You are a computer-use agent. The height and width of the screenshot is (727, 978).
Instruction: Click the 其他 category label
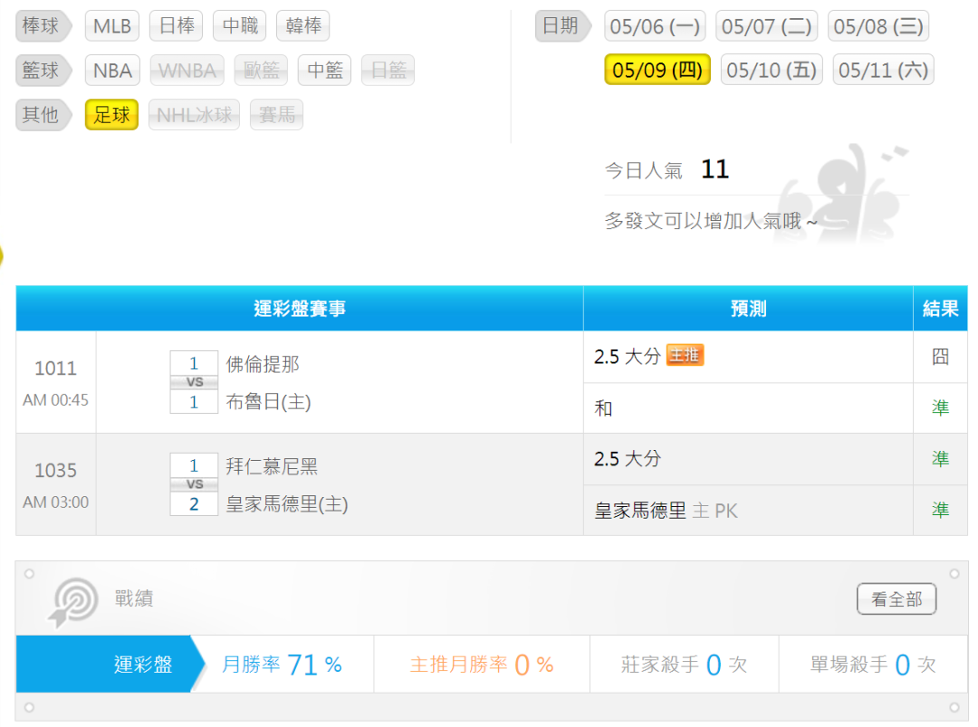pos(43,115)
